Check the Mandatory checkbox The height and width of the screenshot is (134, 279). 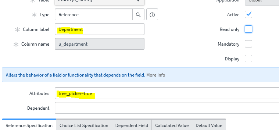tap(248, 44)
